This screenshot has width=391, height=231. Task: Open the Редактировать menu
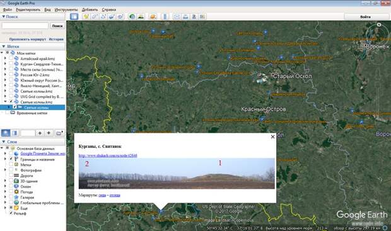(x=28, y=9)
